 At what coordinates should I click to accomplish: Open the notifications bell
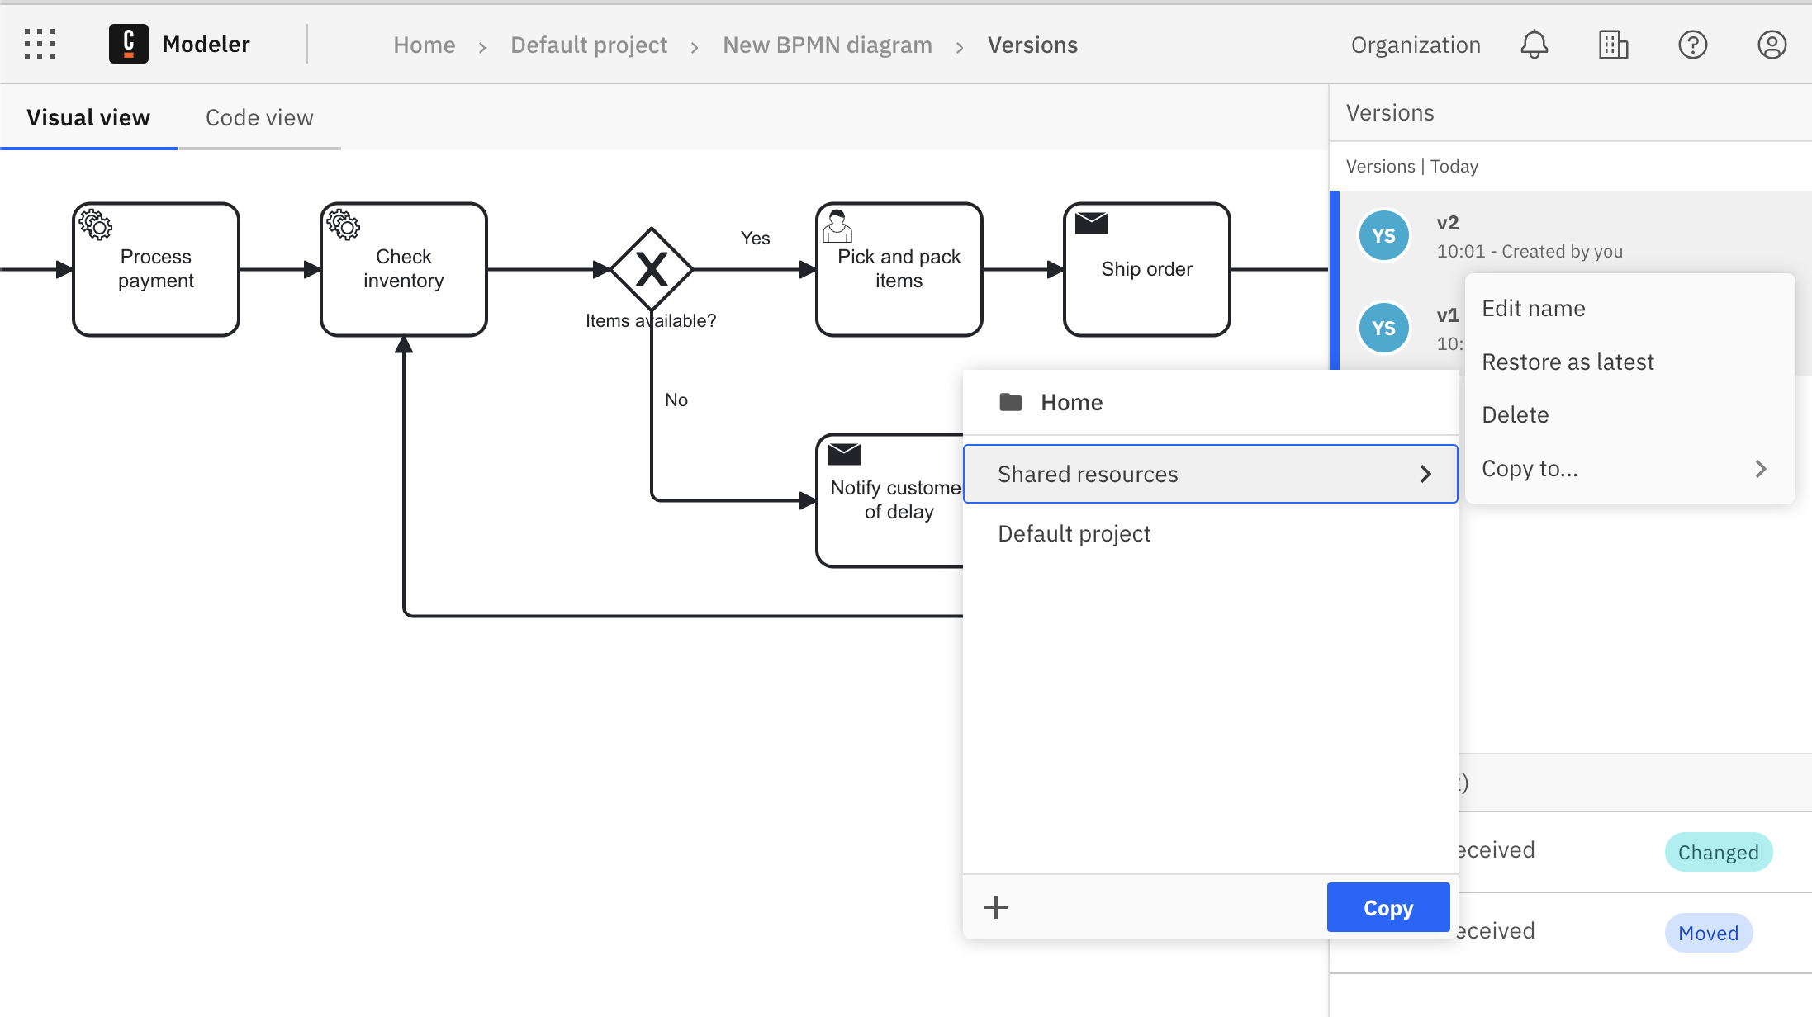(1535, 45)
